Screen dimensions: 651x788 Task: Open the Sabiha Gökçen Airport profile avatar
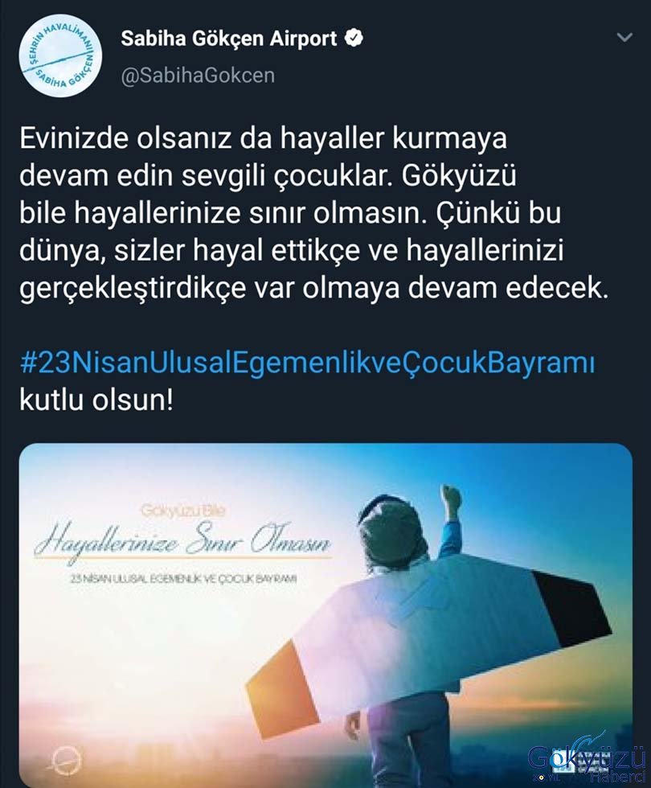[x=60, y=55]
